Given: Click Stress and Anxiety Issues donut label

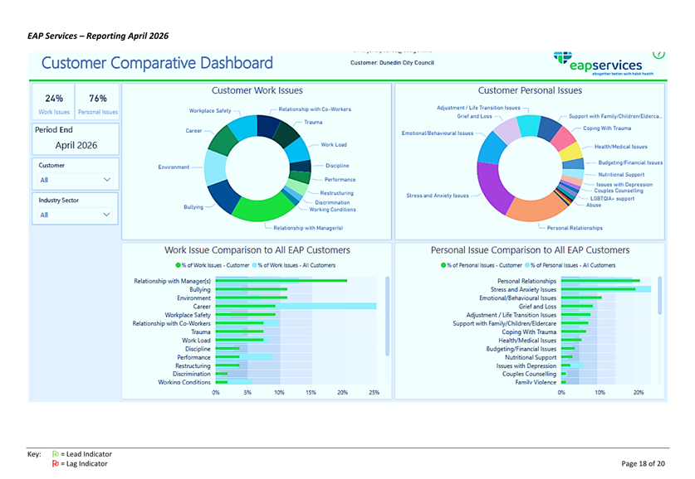Looking at the screenshot, I should 438,196.
